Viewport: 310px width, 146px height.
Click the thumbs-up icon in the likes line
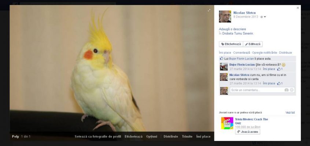coord(221,58)
